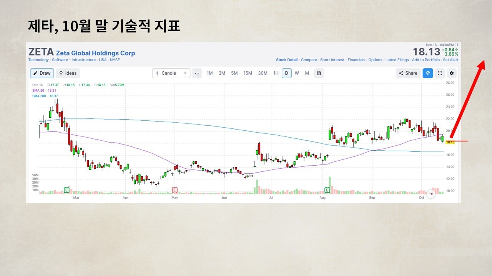Click the ZETA ticker symbol
The image size is (492, 276).
41,52
